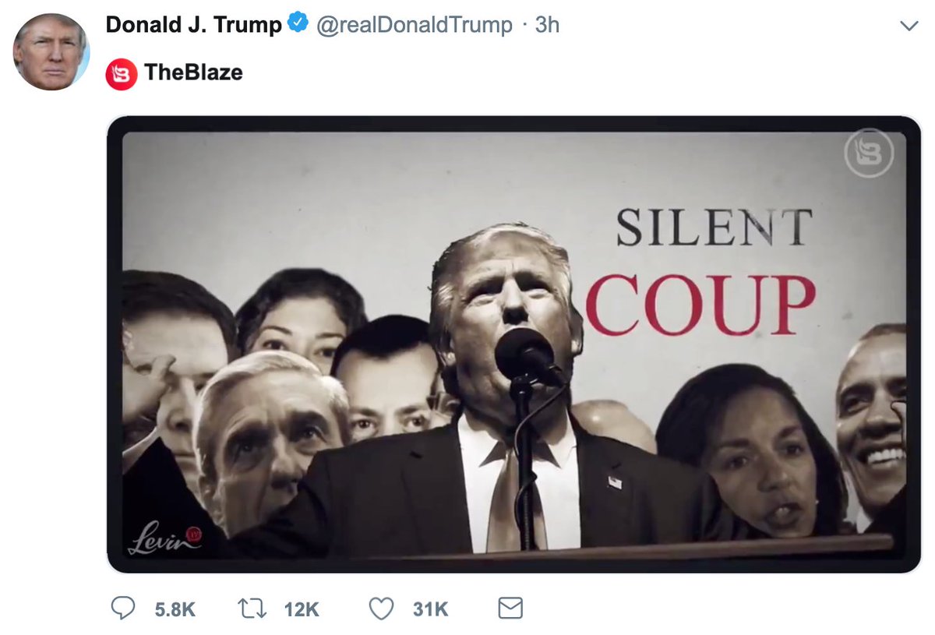Share via the envelope message icon

(x=510, y=609)
